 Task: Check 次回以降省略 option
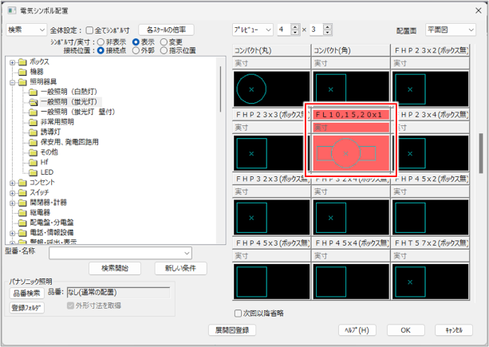point(239,313)
